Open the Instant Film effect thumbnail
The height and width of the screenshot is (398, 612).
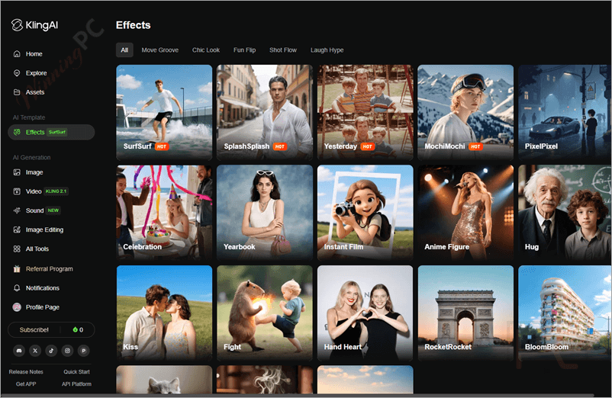[x=365, y=213]
